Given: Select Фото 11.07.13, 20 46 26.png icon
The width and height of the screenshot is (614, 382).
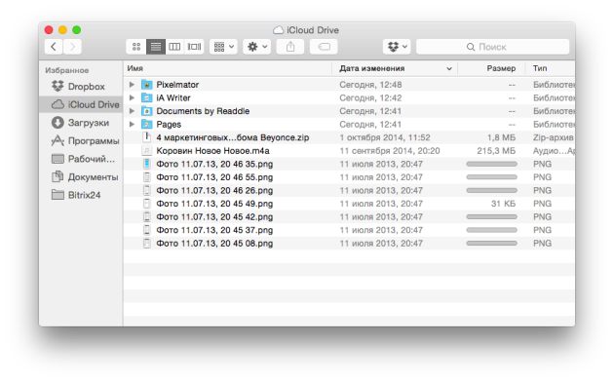Looking at the screenshot, I should pyautogui.click(x=147, y=191).
